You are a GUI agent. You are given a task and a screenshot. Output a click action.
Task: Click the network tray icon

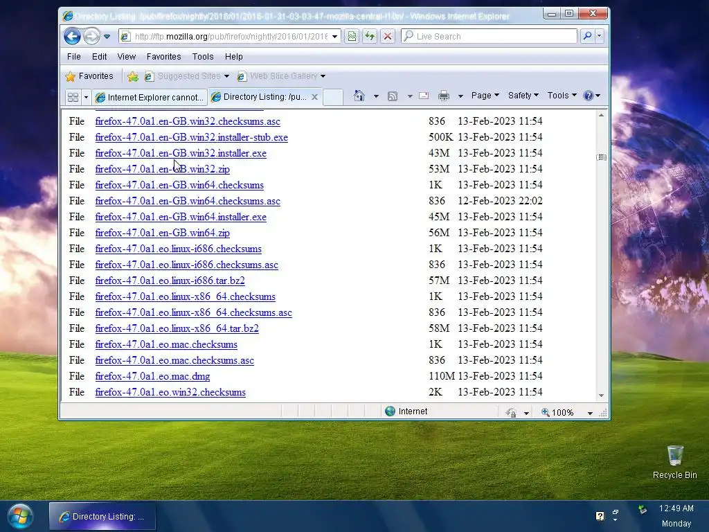coord(643,509)
